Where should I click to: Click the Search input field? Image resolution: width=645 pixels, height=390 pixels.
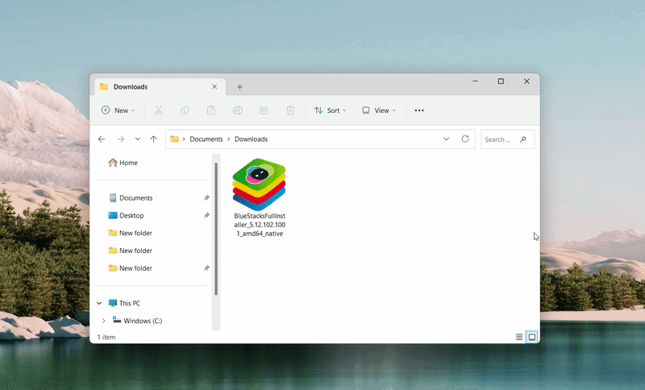click(507, 139)
